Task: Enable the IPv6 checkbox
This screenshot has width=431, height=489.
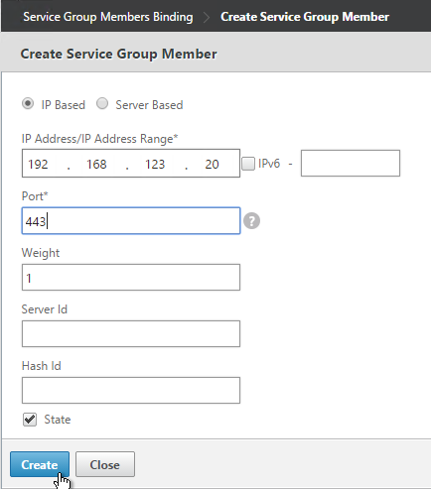Action: point(248,164)
